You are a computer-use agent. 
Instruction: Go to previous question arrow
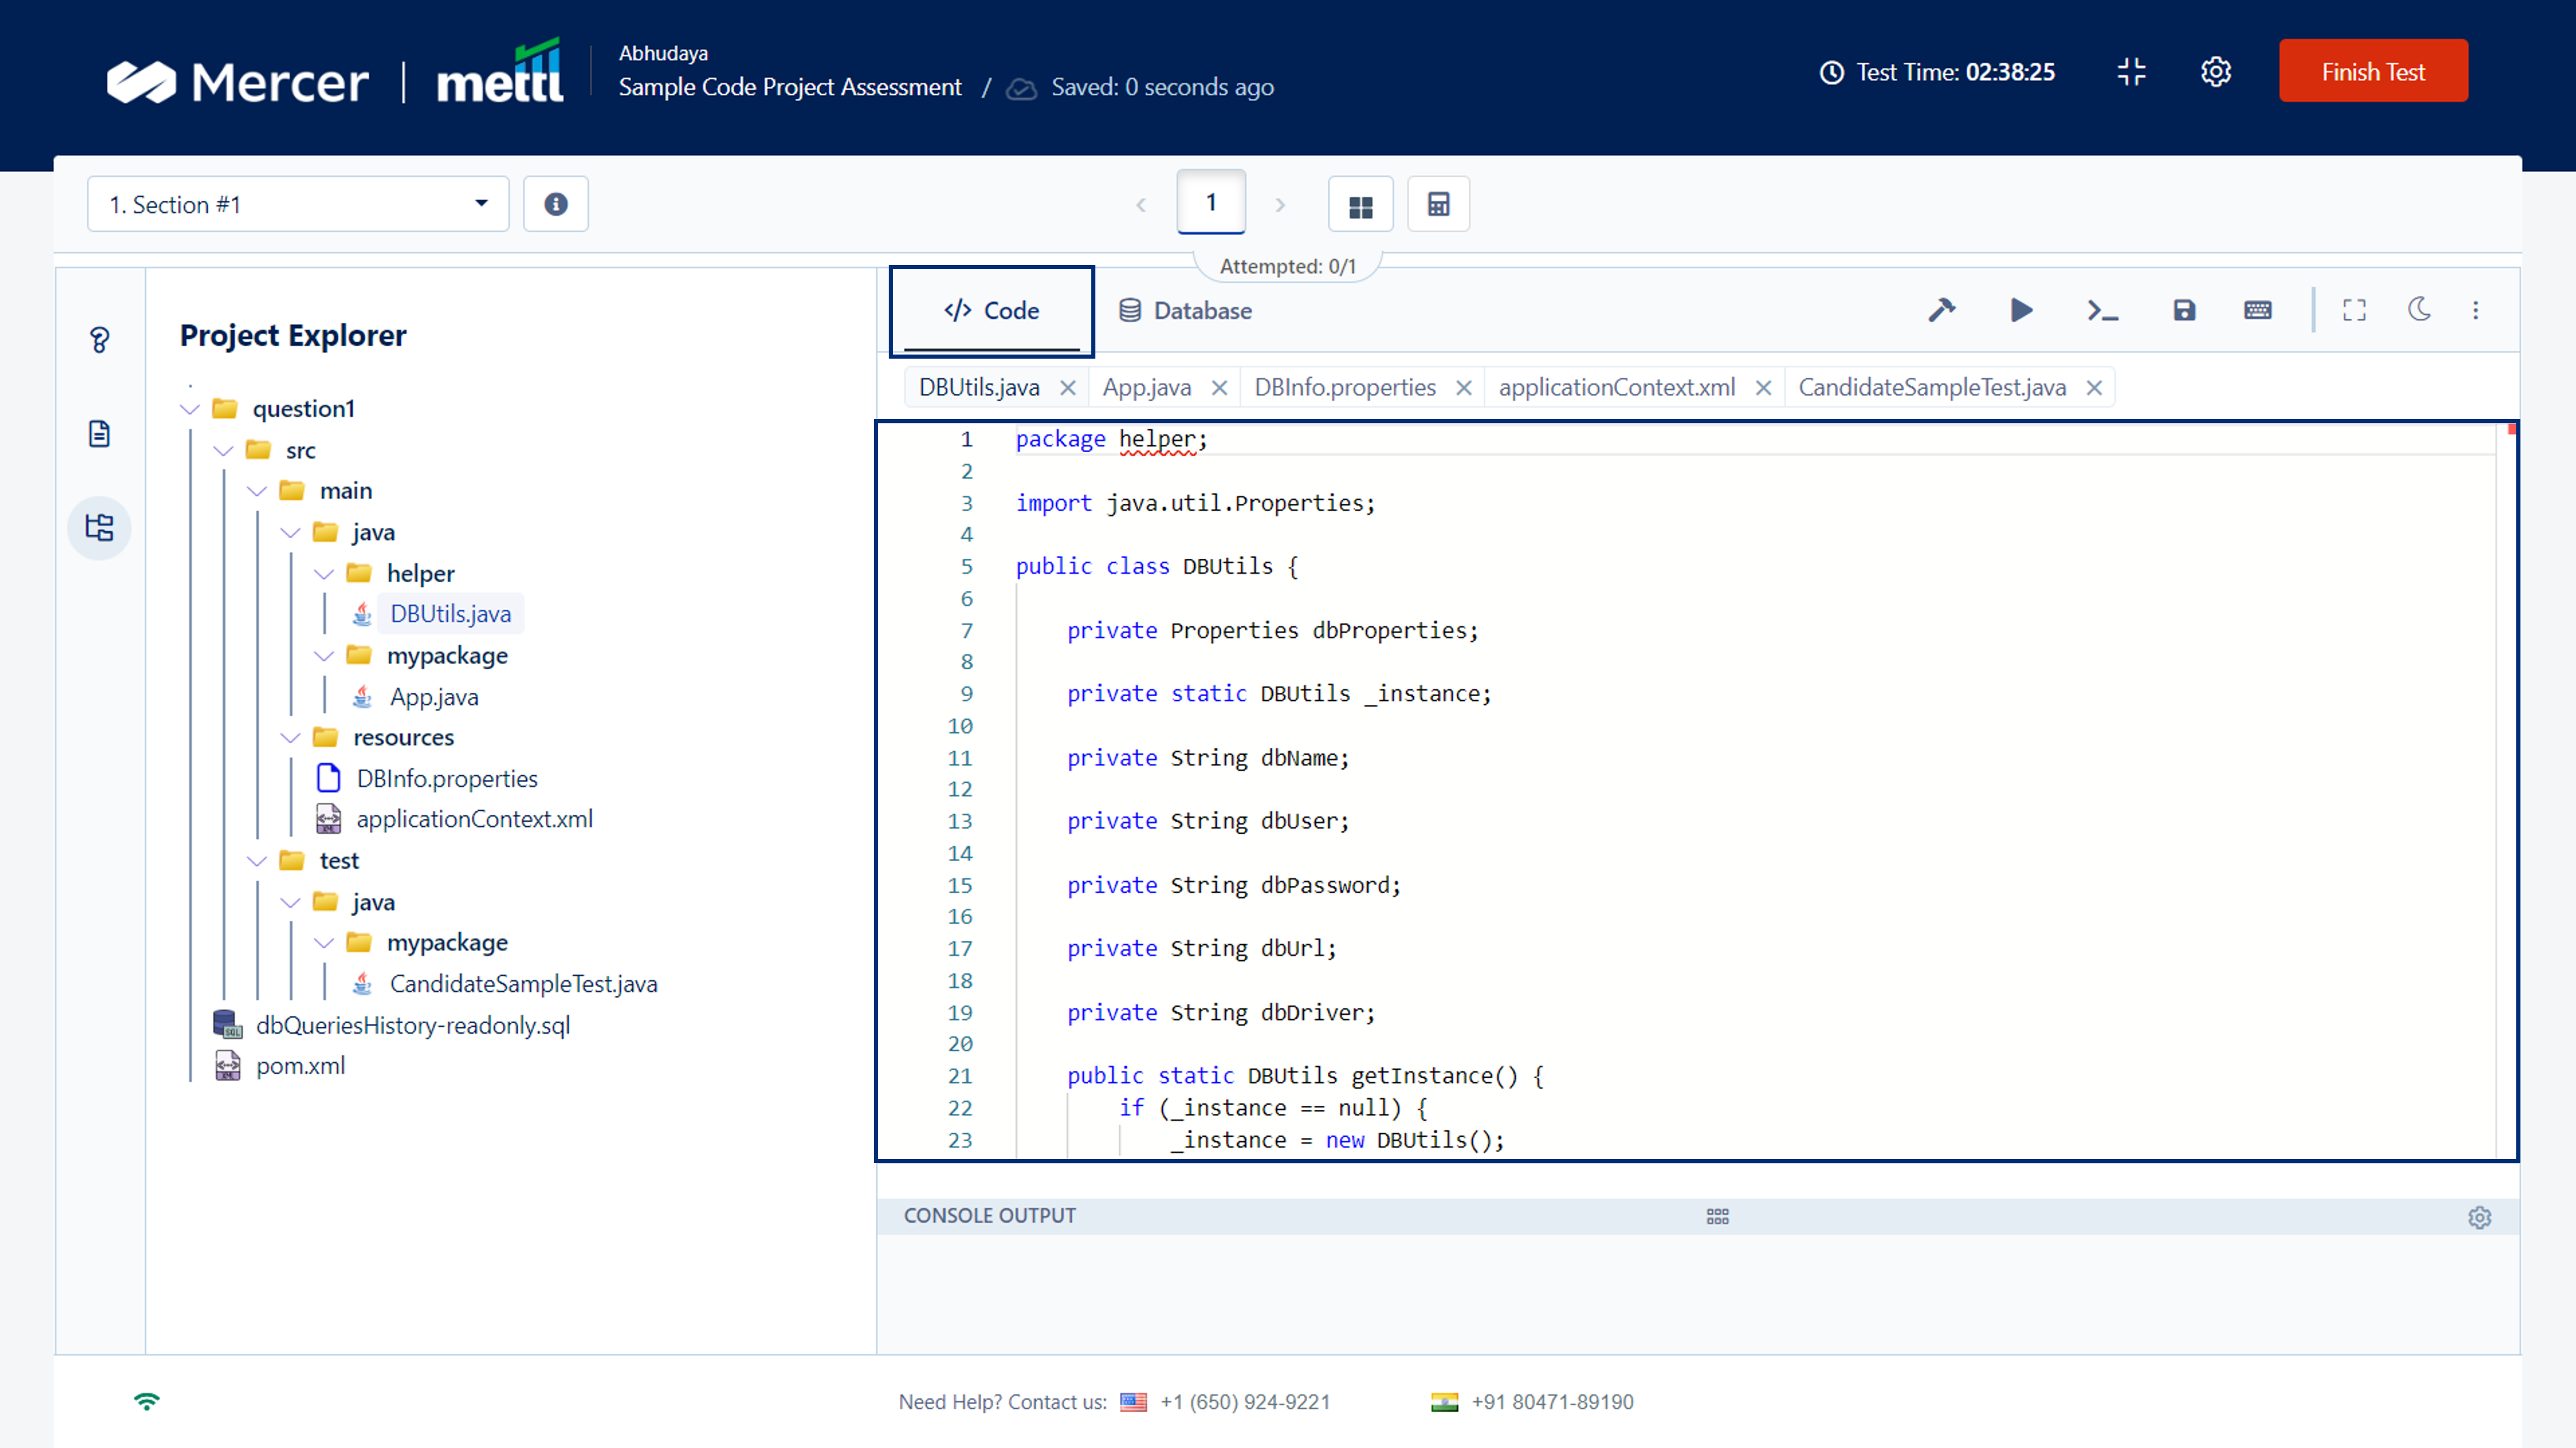coord(1141,205)
